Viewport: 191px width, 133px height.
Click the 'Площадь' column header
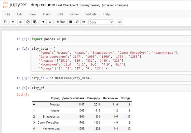tap(93, 98)
